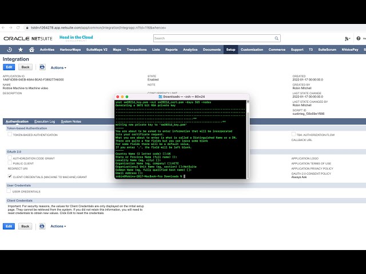Click the Oracle NetSuite logo
Viewport: 366px width, 274px height.
coord(28,39)
